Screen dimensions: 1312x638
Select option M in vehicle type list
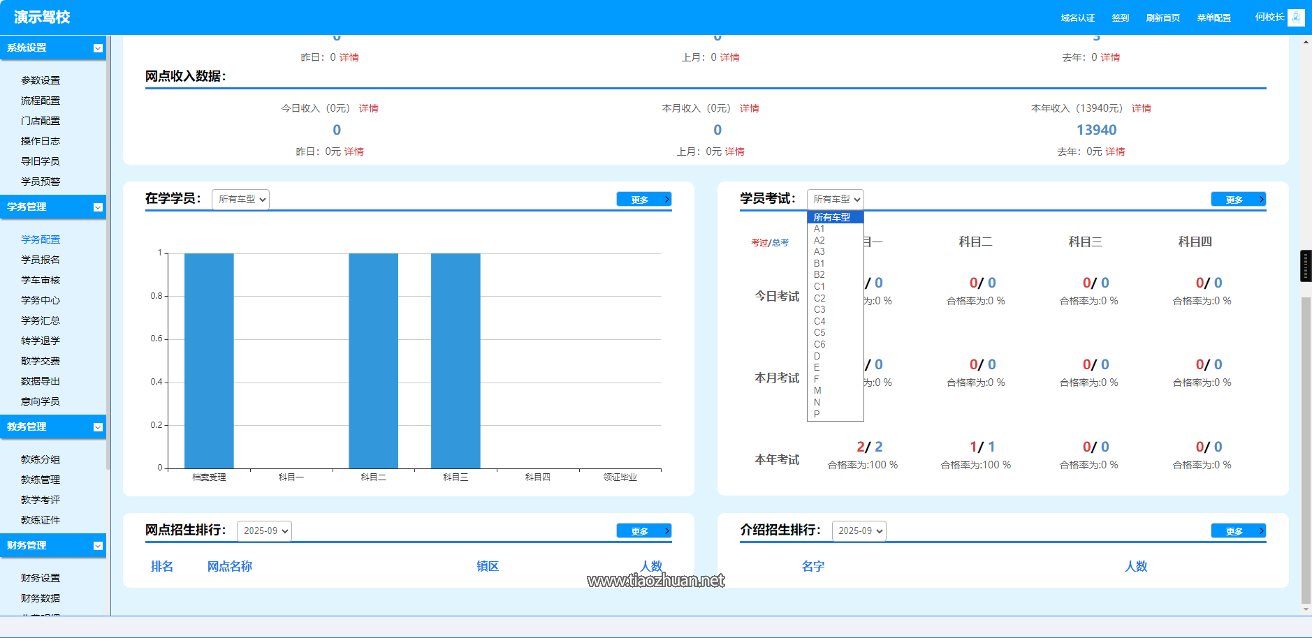pyautogui.click(x=835, y=391)
